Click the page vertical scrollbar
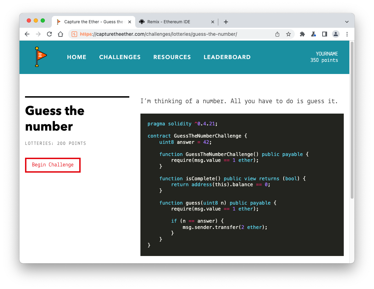Screen dimensions: 374x289 tap(352, 120)
